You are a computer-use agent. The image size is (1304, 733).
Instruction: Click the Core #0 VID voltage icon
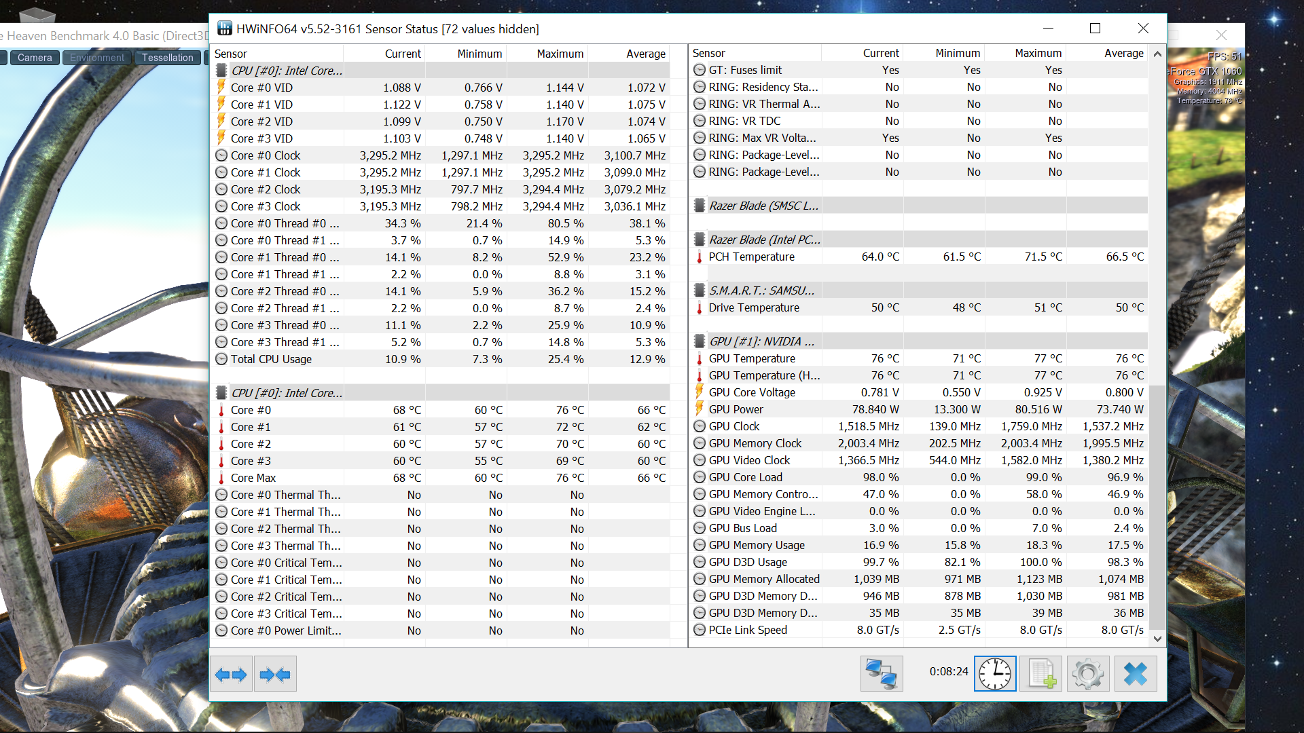221,87
